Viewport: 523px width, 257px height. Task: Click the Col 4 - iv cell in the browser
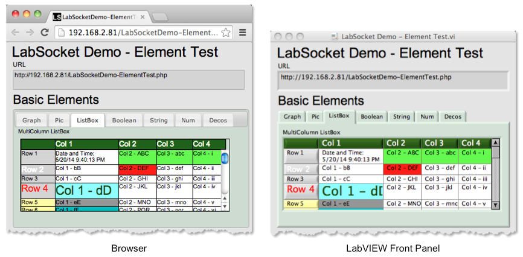pos(207,191)
